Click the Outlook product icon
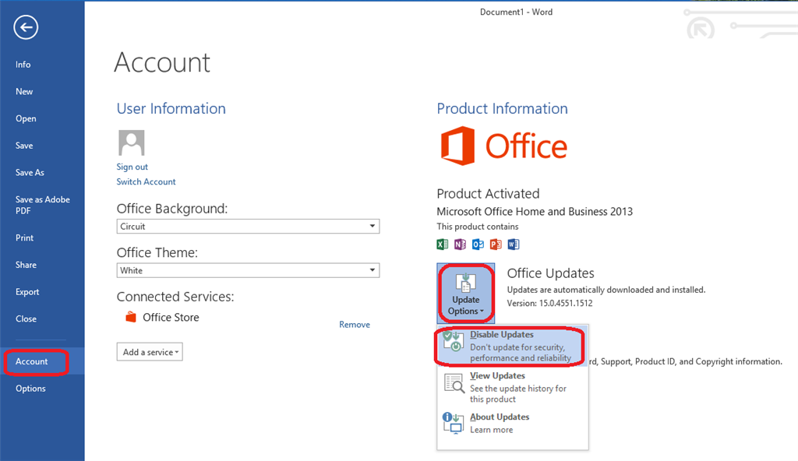 (478, 245)
